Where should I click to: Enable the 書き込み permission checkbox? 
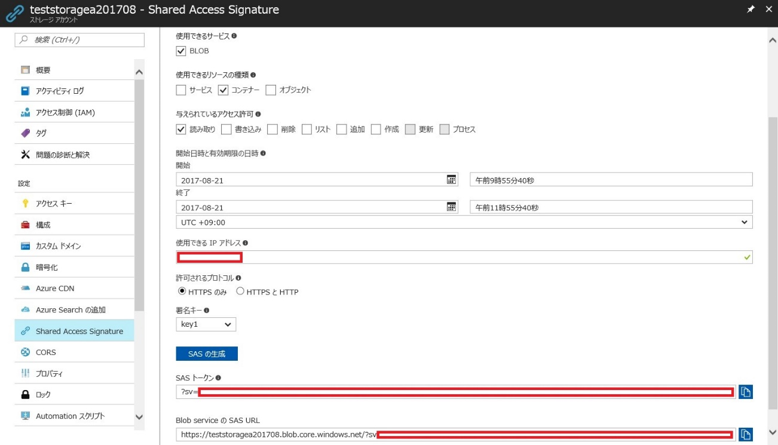(226, 129)
